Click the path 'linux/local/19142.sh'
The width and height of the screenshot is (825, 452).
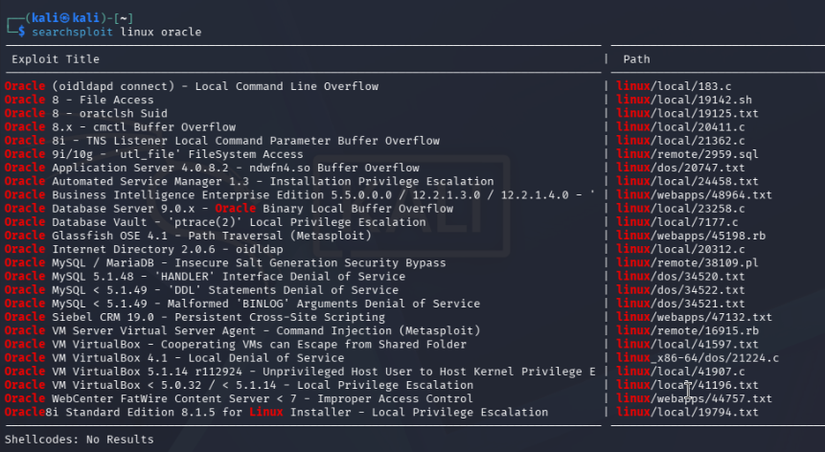click(684, 100)
